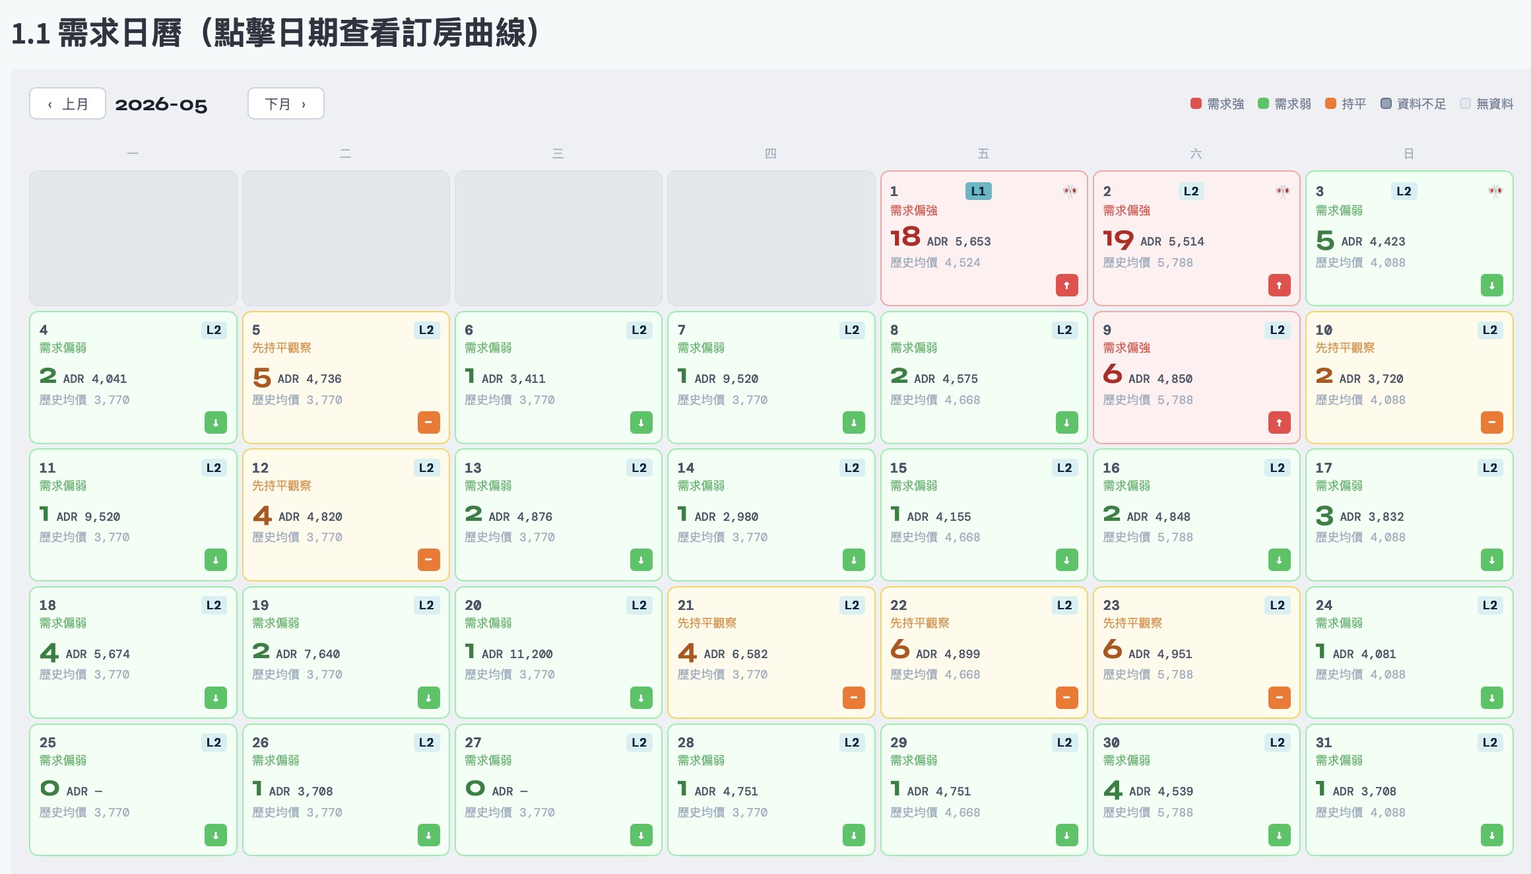This screenshot has width=1531, height=874.
Task: Click the green down-arrow icon on day 6
Action: (641, 422)
